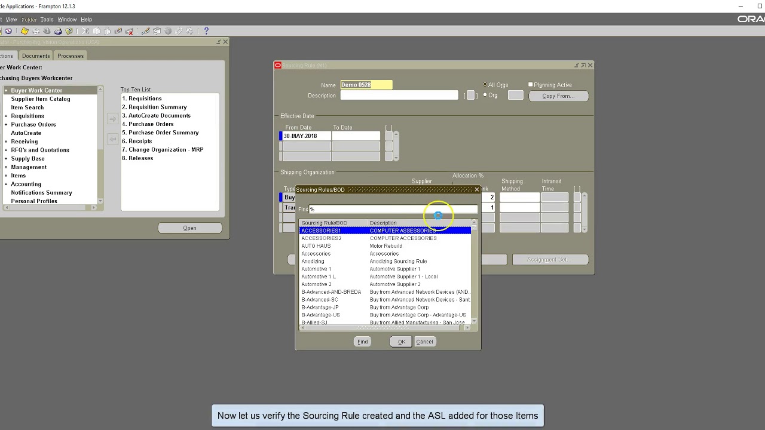Screen dimensions: 765x430
Task: Expand the Receiving tree node
Action: [6, 142]
